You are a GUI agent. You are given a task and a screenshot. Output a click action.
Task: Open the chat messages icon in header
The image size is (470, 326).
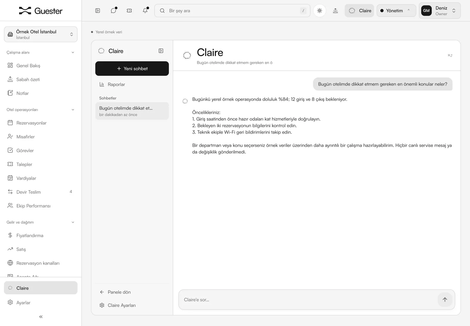point(114,11)
